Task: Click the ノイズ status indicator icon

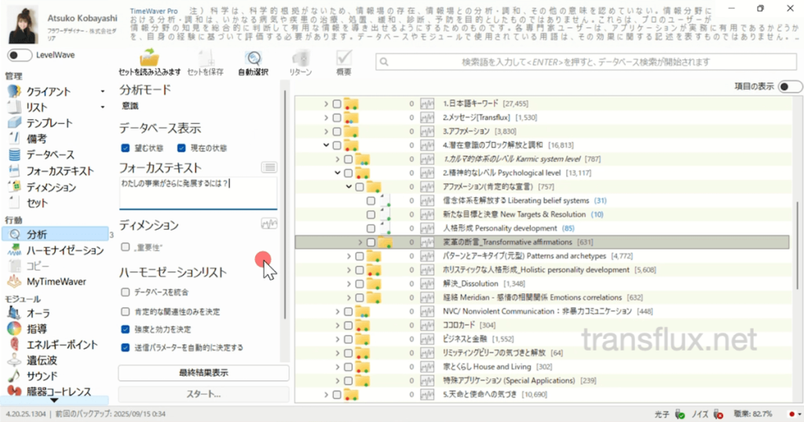Action: coord(718,414)
